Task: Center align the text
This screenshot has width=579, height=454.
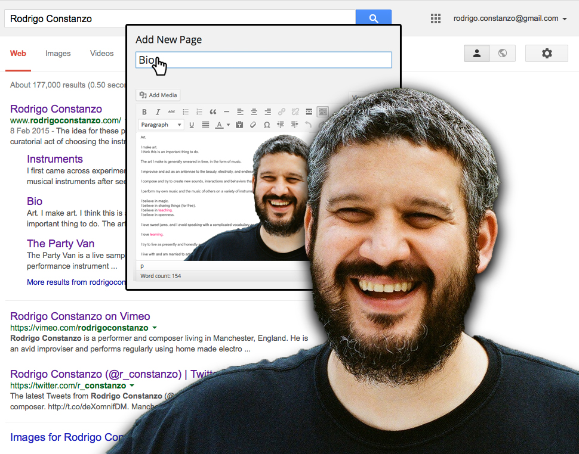Action: coord(254,112)
